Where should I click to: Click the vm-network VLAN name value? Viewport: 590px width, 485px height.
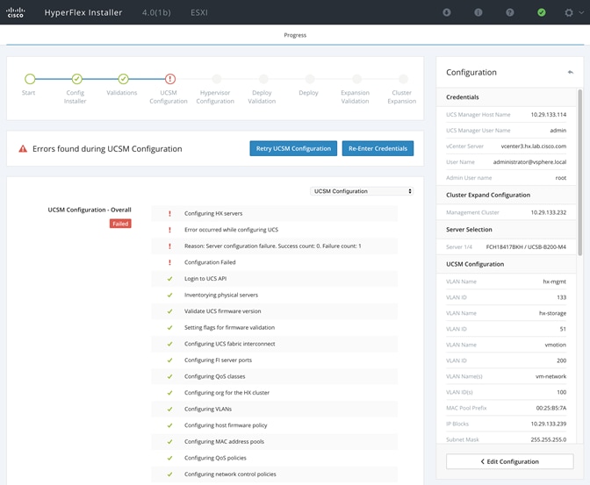tap(550, 376)
